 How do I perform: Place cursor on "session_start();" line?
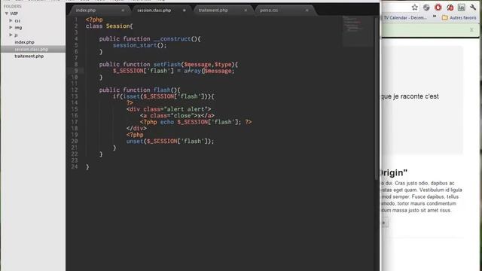(x=139, y=45)
